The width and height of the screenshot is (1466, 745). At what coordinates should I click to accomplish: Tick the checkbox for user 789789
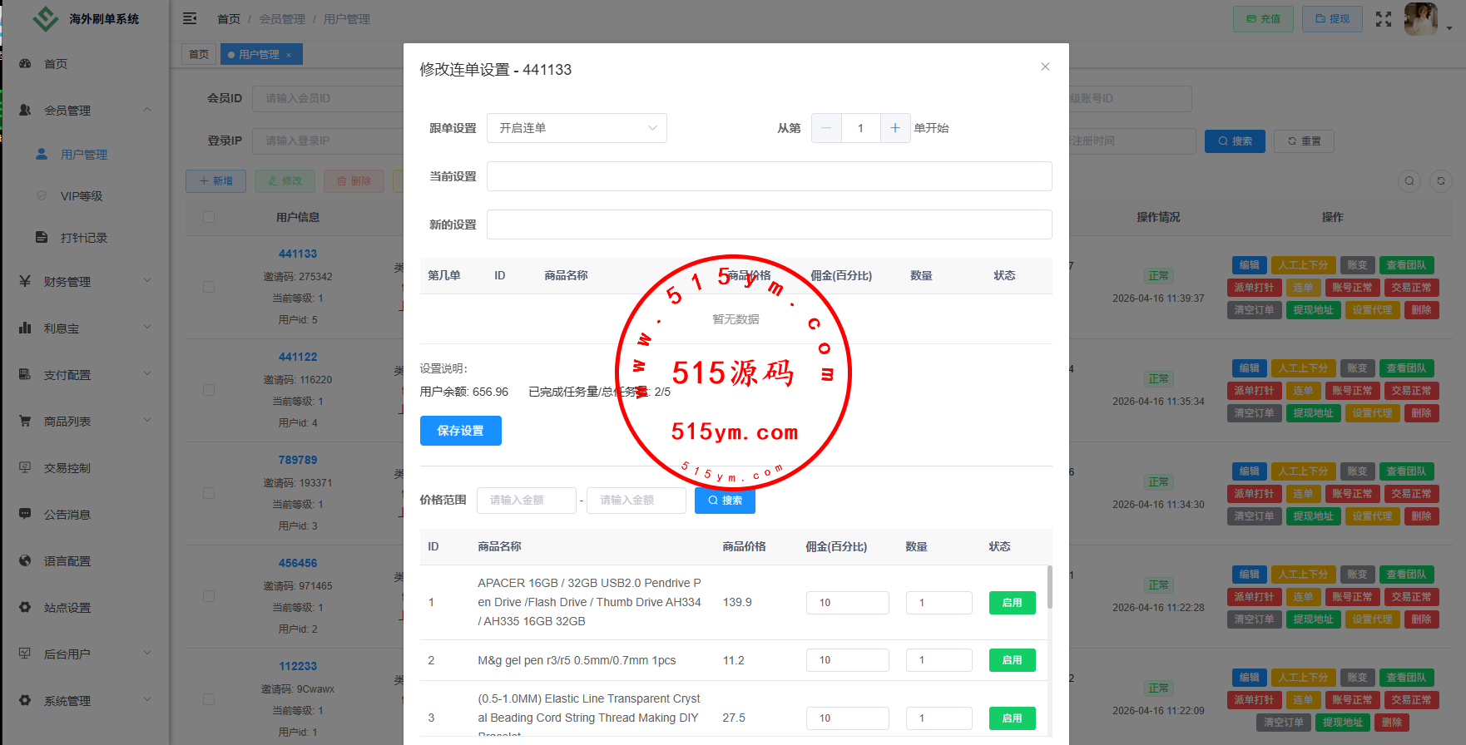(209, 493)
